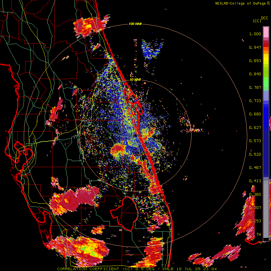Pick the pink segment atop the color bar
The width and height of the screenshot is (271, 271).
coord(266,32)
